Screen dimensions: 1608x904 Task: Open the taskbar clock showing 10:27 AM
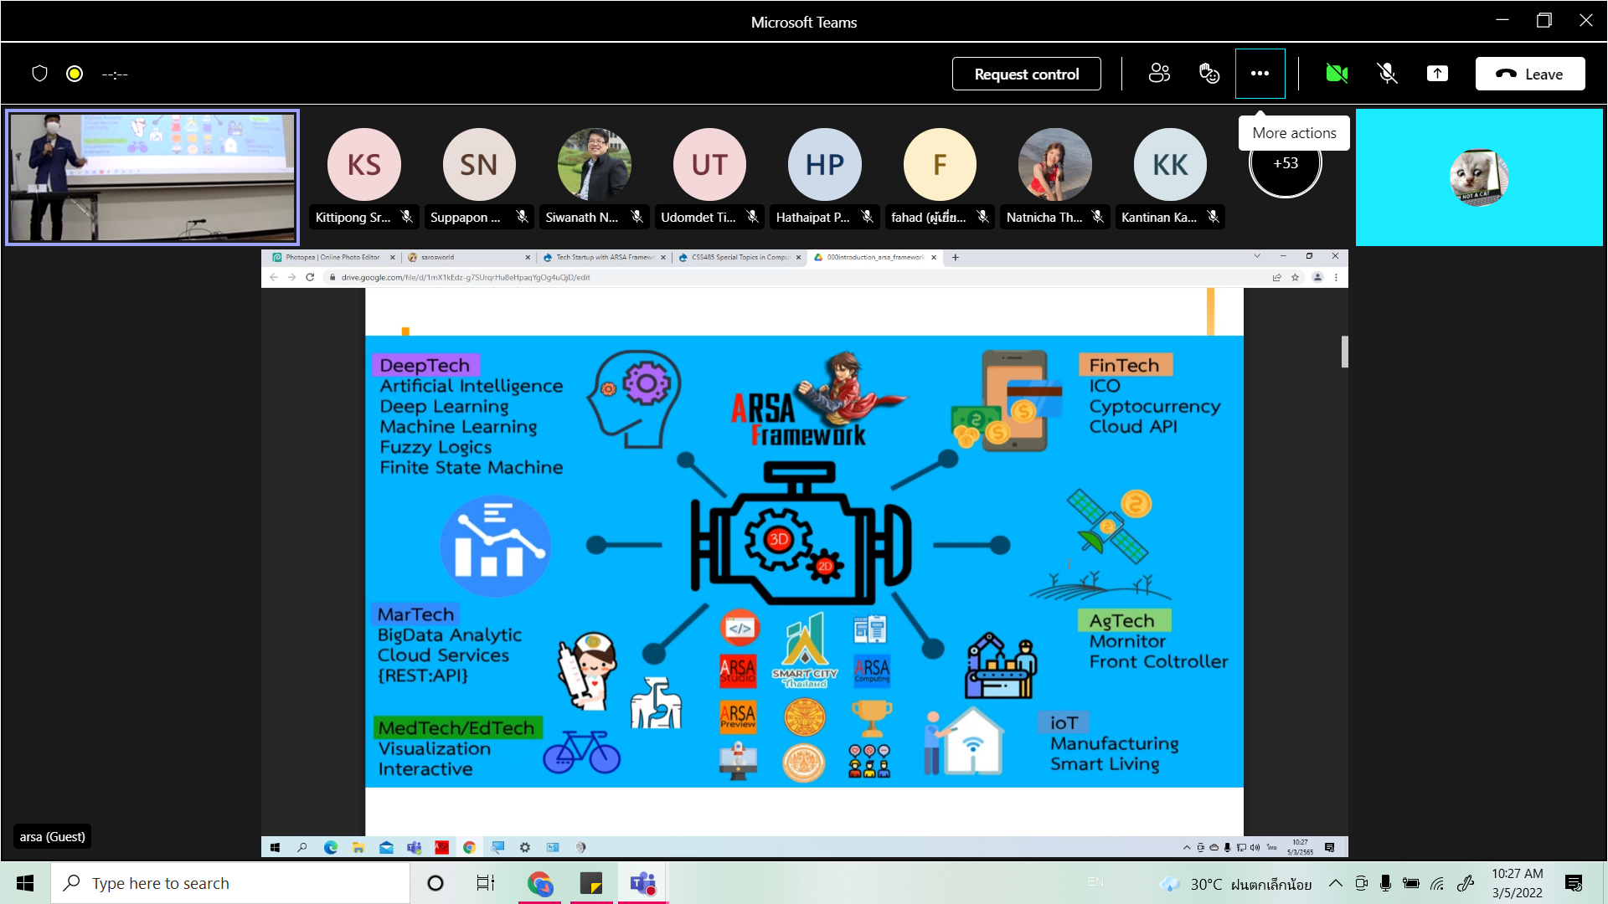[1517, 883]
